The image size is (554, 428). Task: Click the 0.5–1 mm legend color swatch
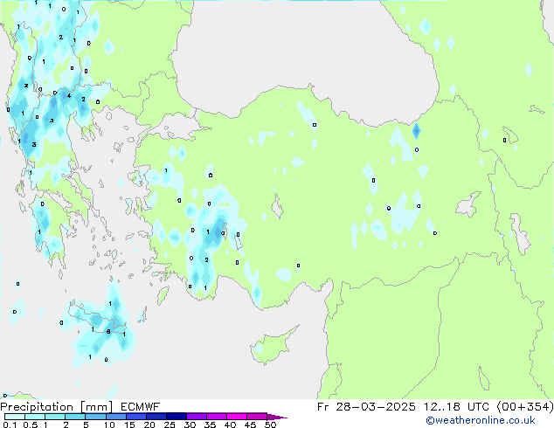coord(35,417)
